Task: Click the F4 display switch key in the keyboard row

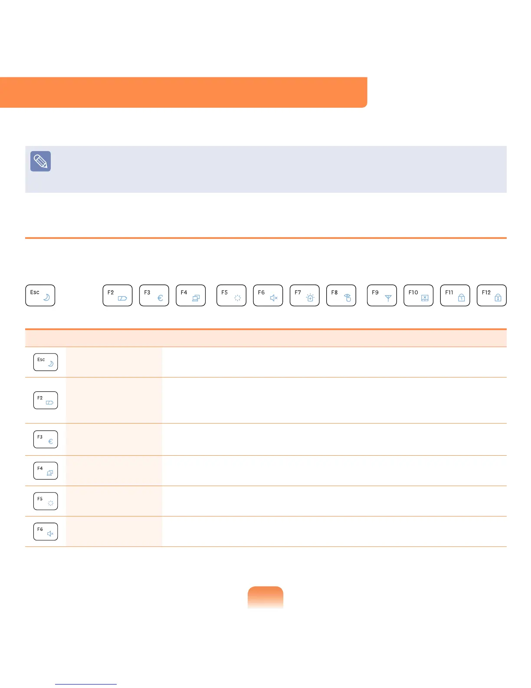Action: (191, 295)
